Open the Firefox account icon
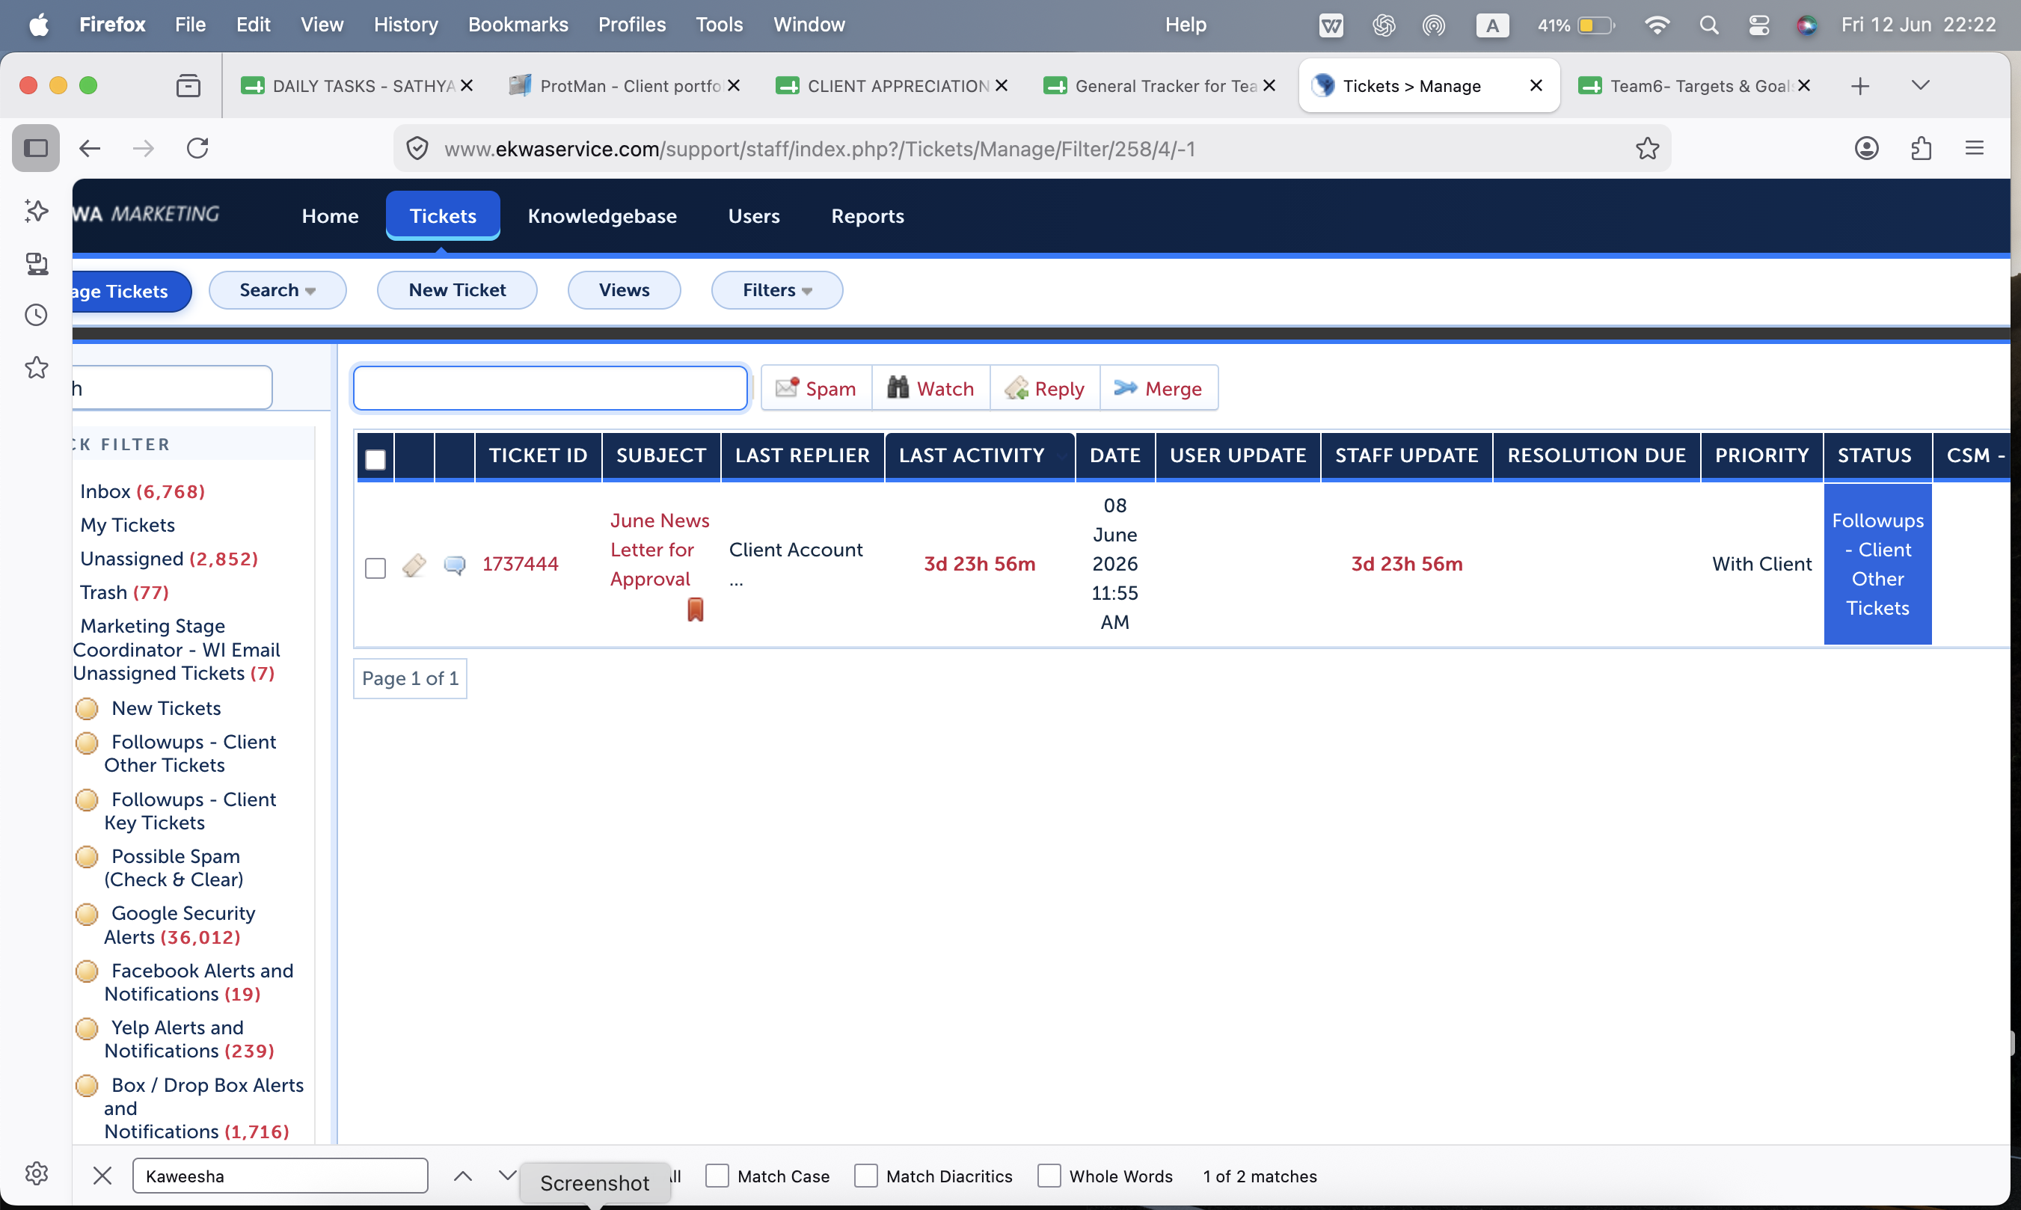 click(x=1866, y=147)
